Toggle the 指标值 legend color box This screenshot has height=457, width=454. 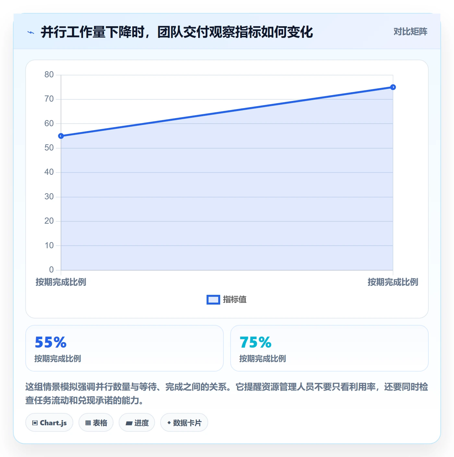pos(213,300)
